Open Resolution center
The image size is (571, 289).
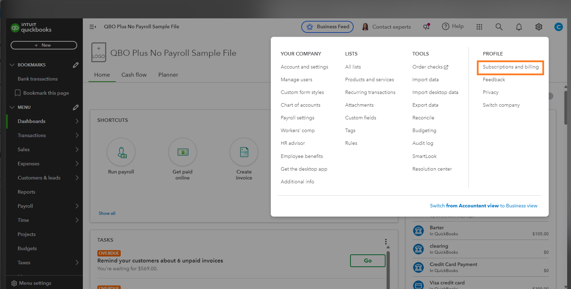pos(432,169)
